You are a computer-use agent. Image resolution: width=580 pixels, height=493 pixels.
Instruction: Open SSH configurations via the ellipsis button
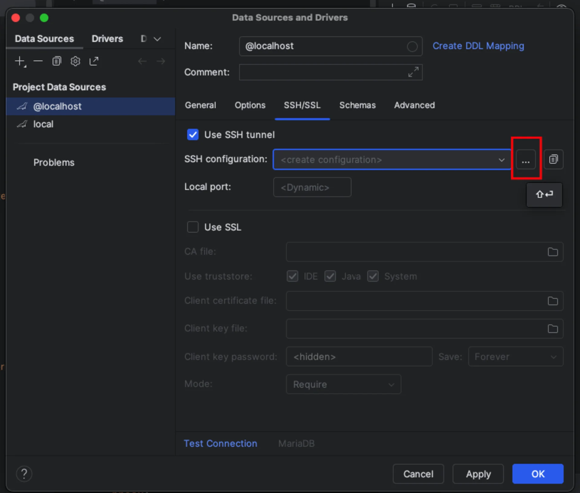pos(526,159)
